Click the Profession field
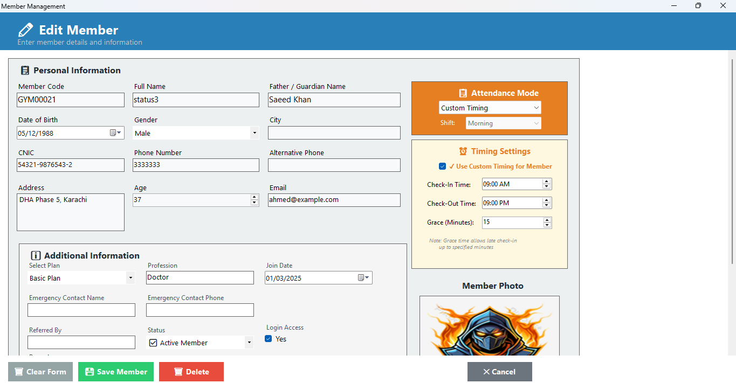The height and width of the screenshot is (383, 736). [200, 277]
